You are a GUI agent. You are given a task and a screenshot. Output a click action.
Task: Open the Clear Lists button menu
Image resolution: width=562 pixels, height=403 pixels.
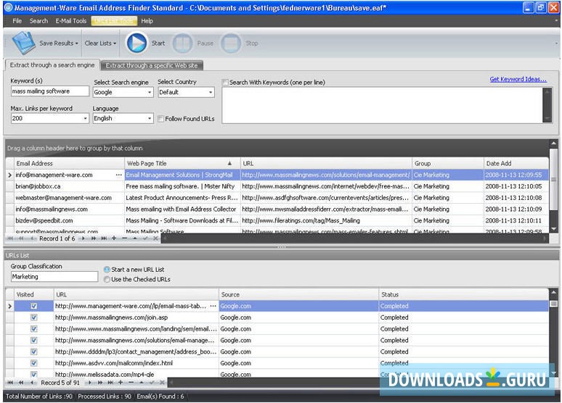tap(100, 43)
